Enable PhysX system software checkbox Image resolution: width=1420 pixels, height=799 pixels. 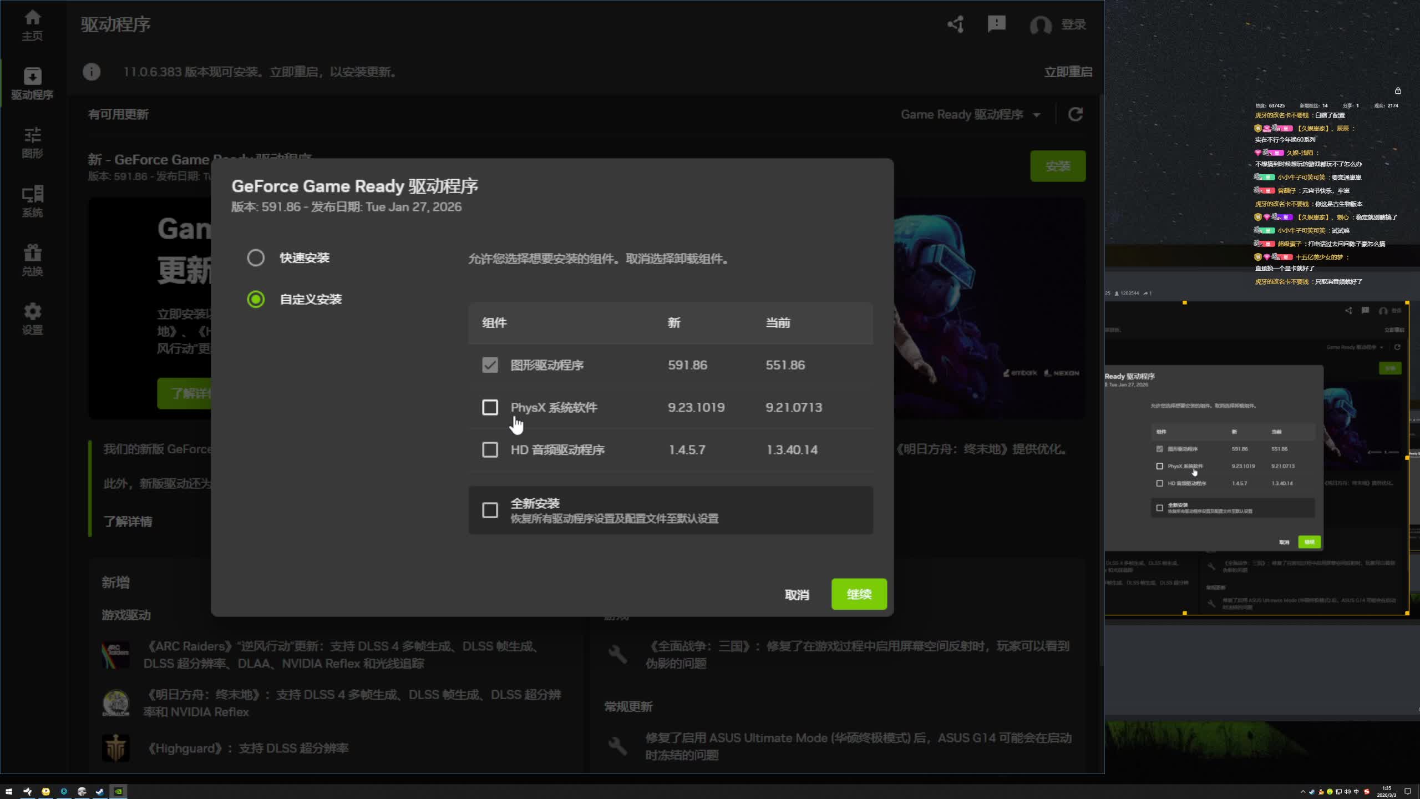tap(490, 407)
